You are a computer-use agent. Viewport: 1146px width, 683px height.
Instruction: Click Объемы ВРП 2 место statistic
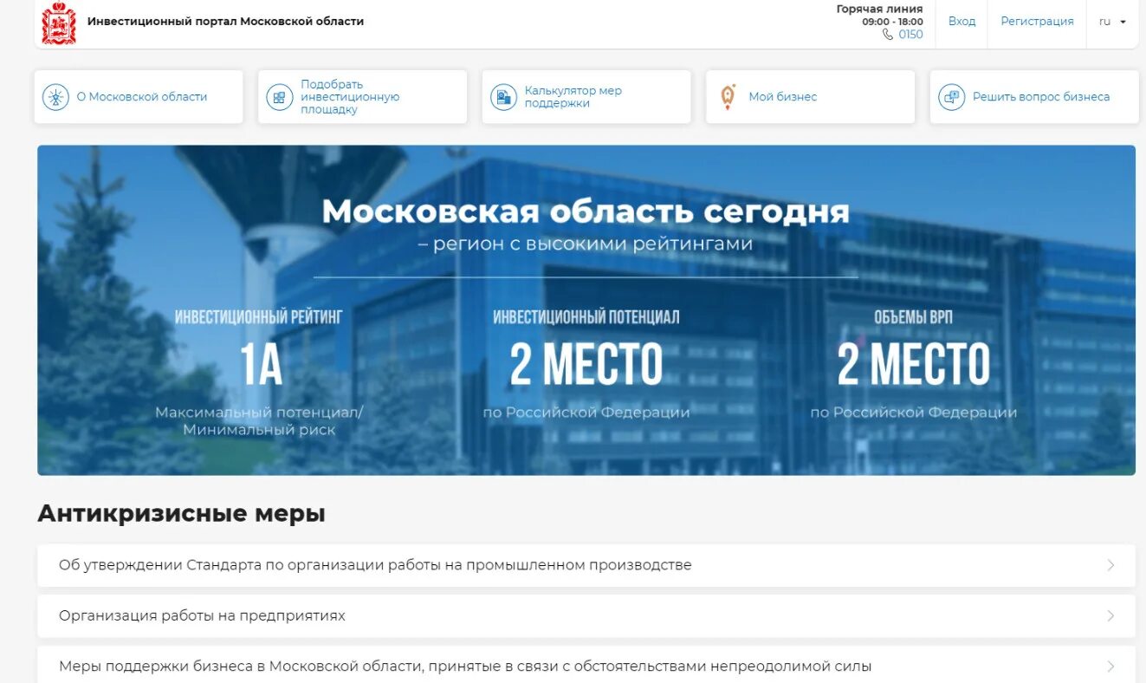tap(913, 364)
